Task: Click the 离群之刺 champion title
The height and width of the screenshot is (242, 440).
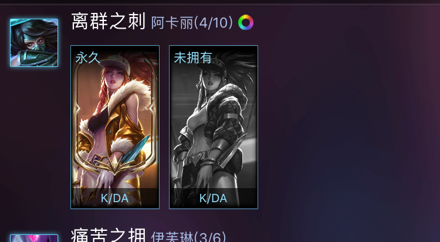Action: point(109,21)
